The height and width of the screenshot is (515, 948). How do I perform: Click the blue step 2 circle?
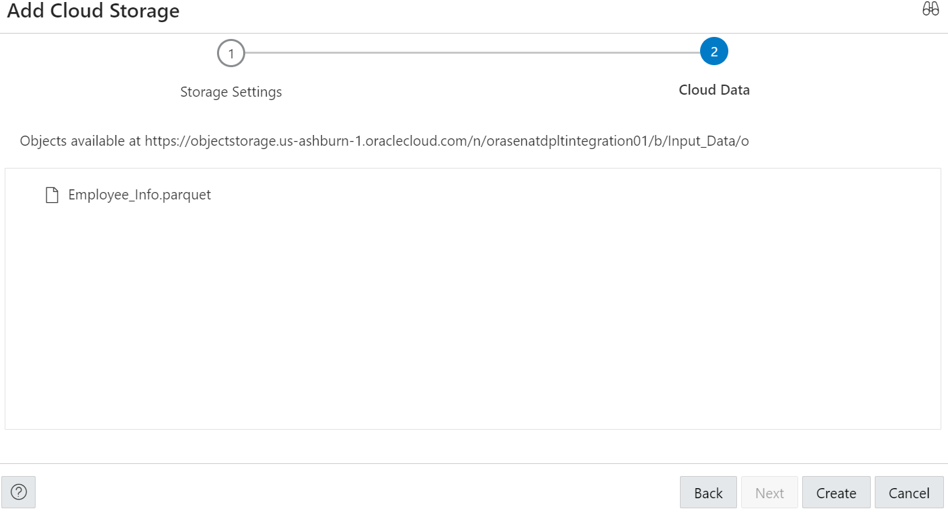714,52
